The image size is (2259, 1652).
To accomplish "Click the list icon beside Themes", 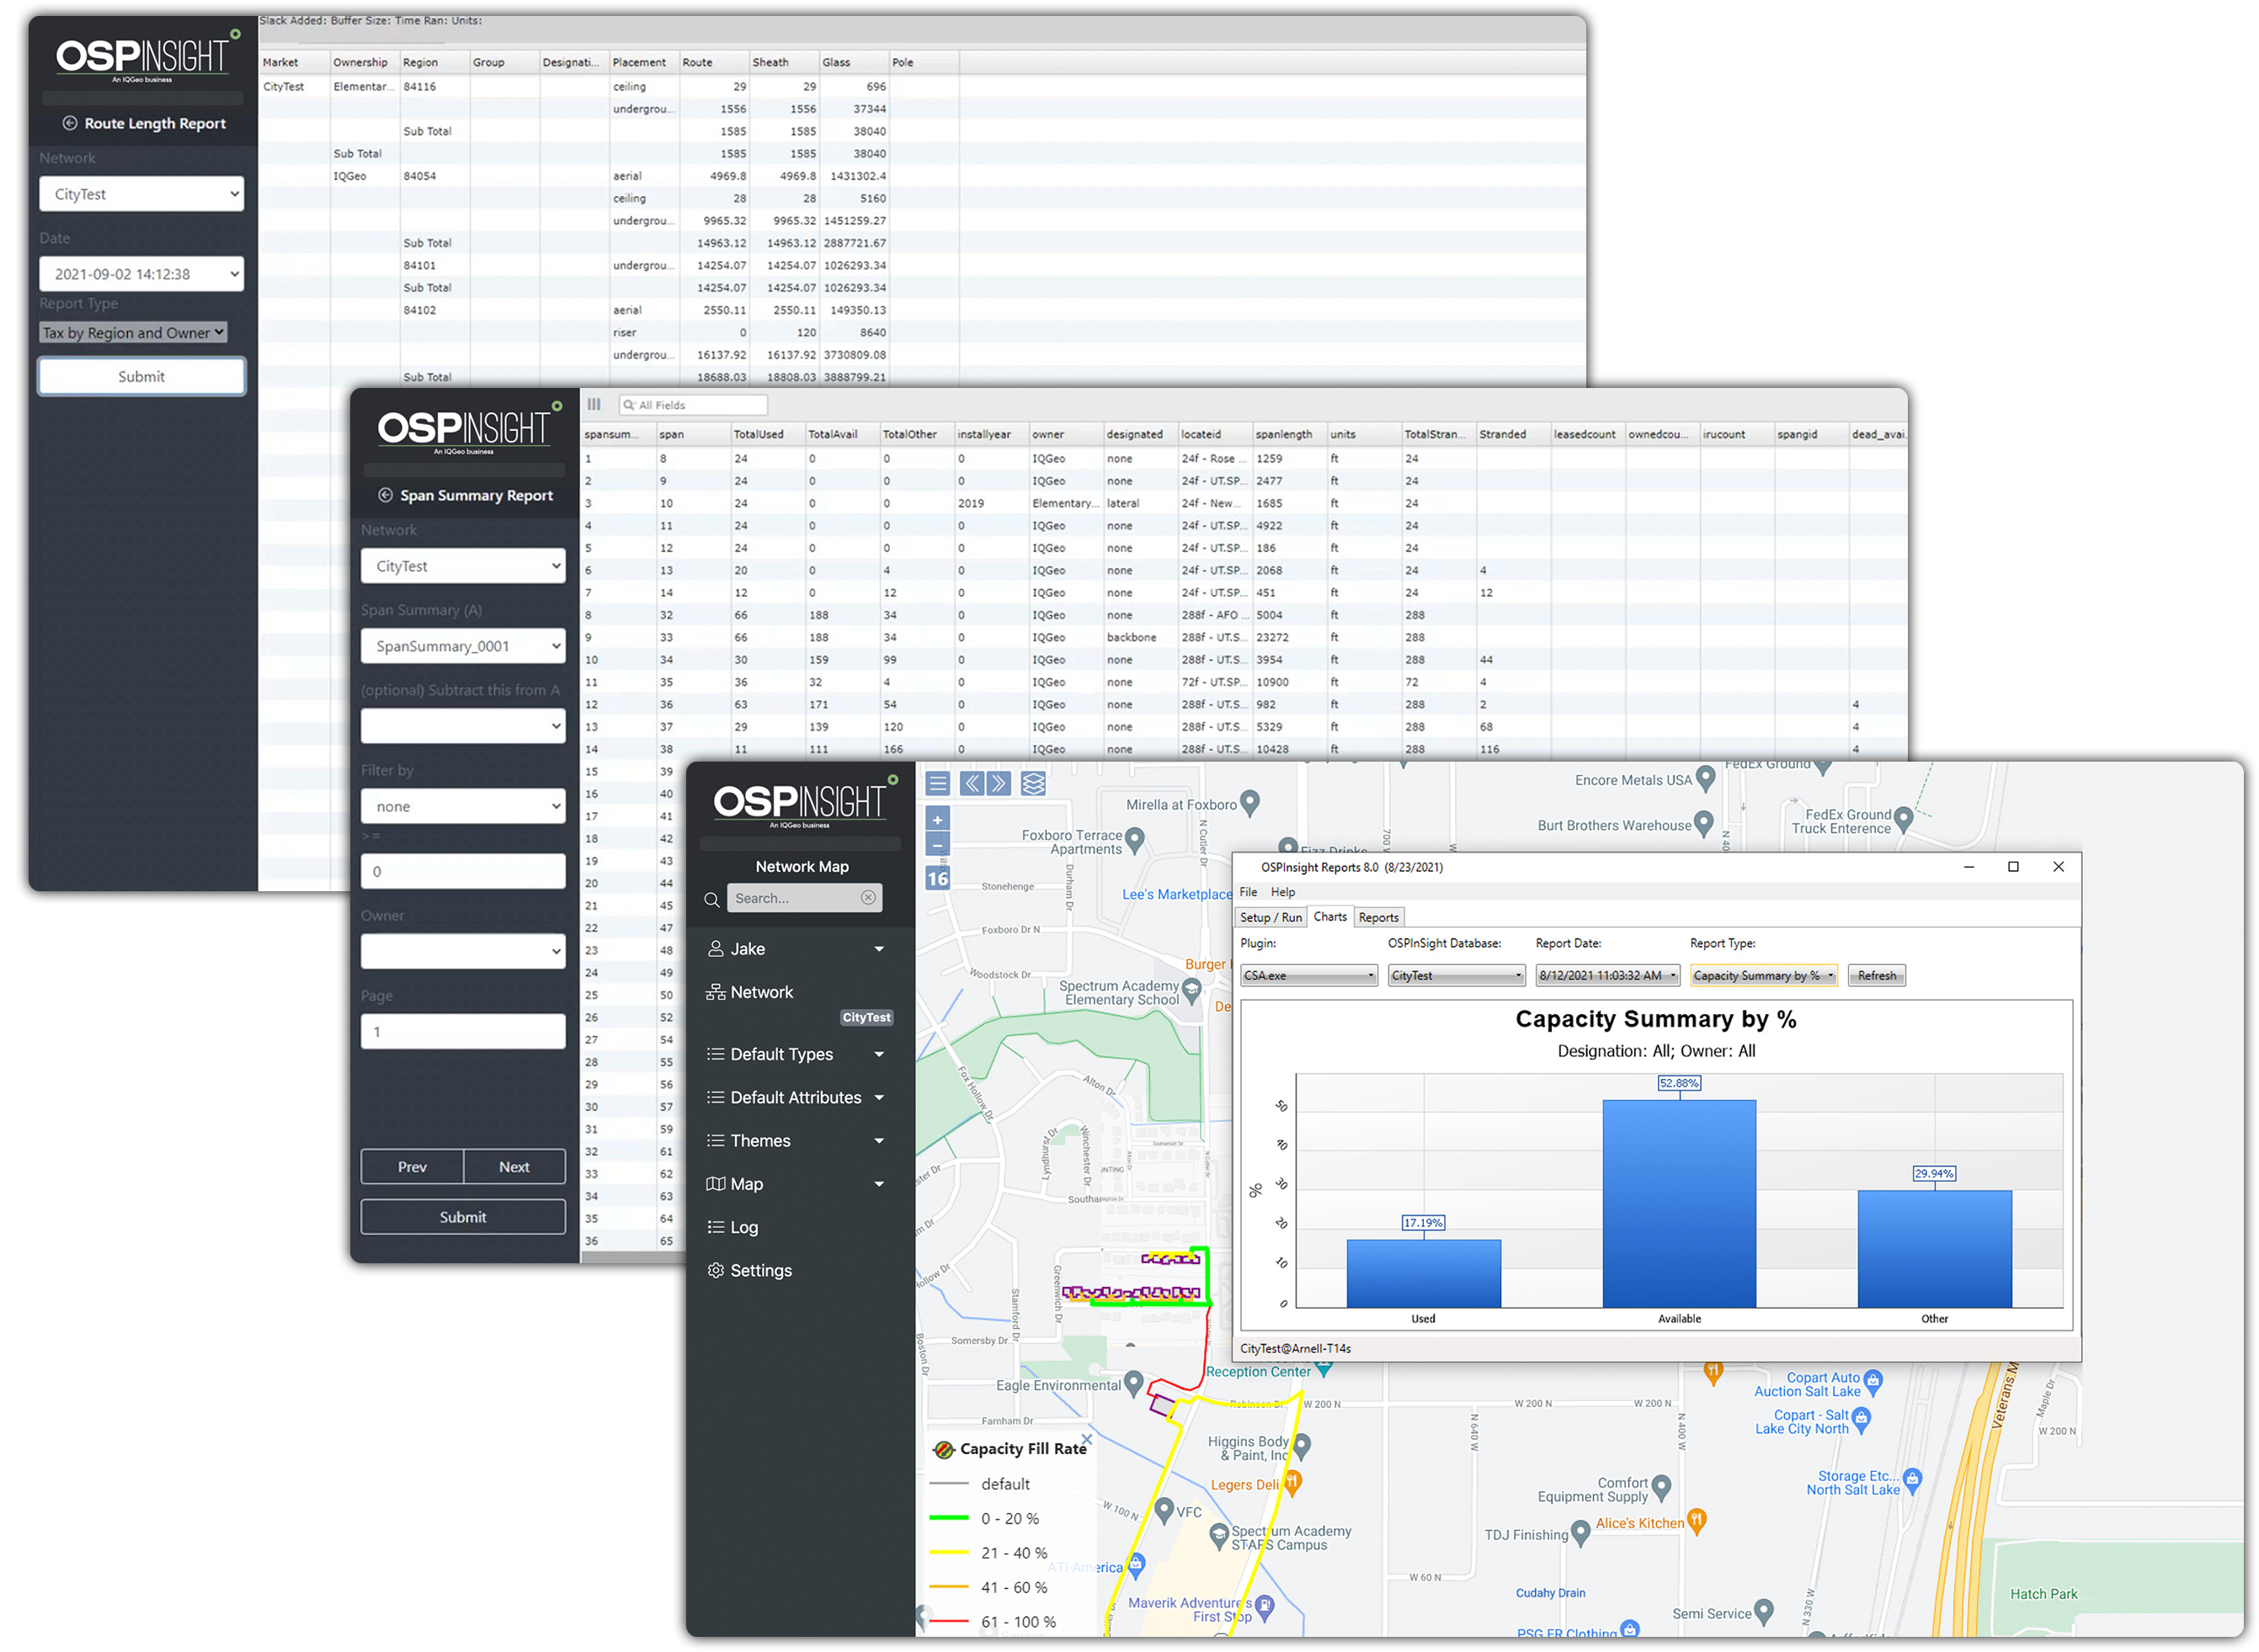I will [x=716, y=1141].
